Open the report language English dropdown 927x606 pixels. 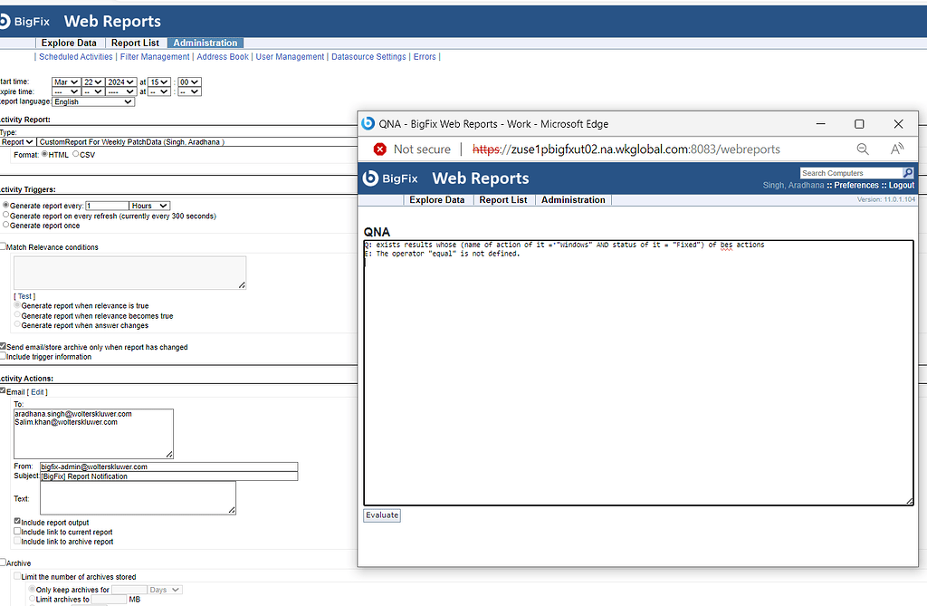[93, 101]
